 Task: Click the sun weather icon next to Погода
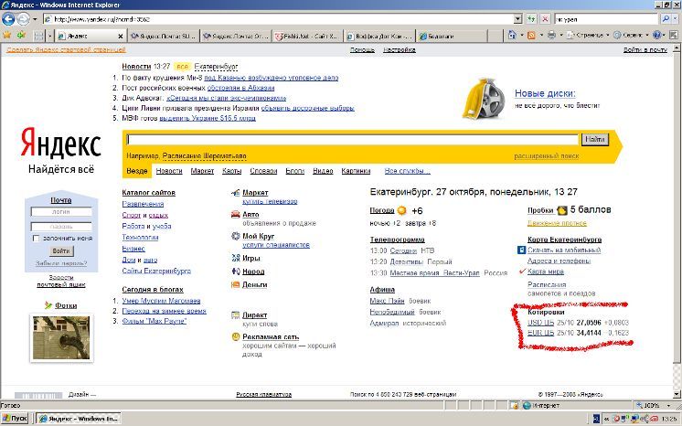[x=402, y=210]
